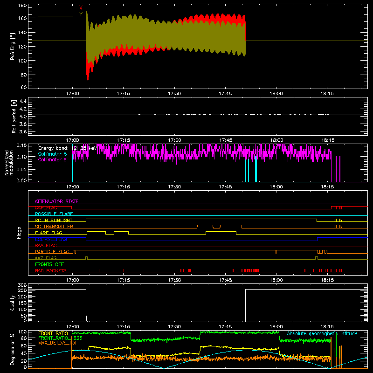Click '80' on the Degrees or % axis

point(24,338)
